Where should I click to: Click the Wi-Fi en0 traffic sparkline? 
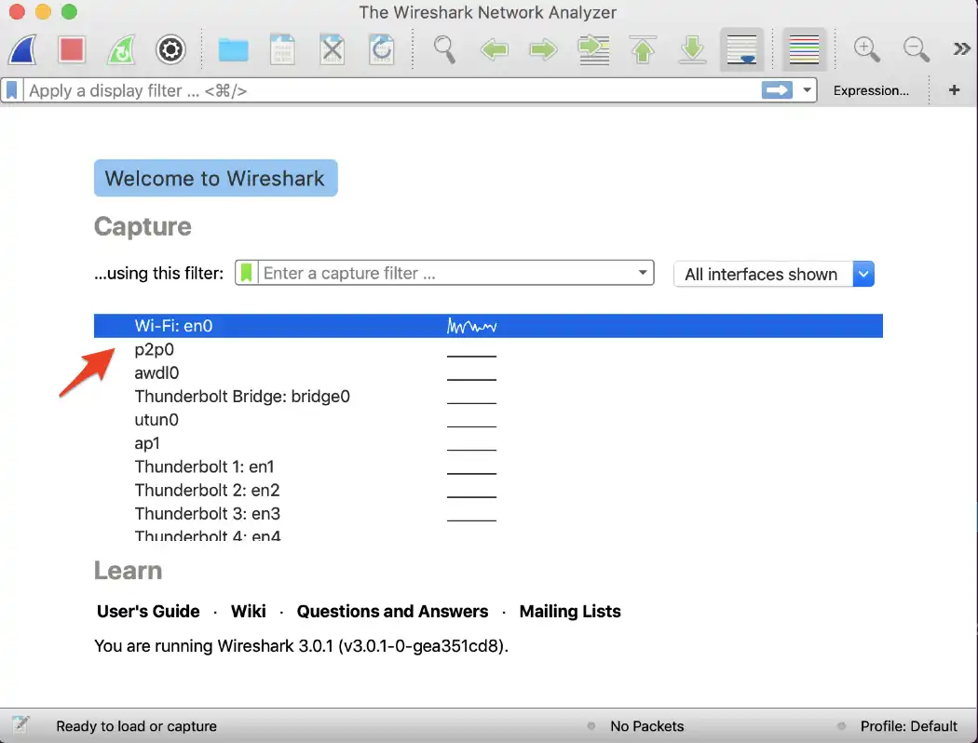point(471,326)
